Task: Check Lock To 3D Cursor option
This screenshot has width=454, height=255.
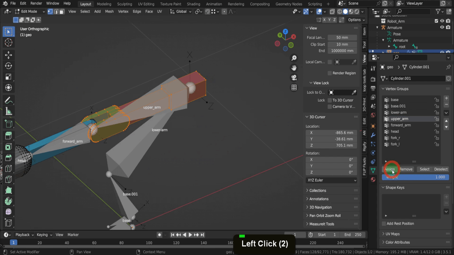Action: [x=330, y=100]
